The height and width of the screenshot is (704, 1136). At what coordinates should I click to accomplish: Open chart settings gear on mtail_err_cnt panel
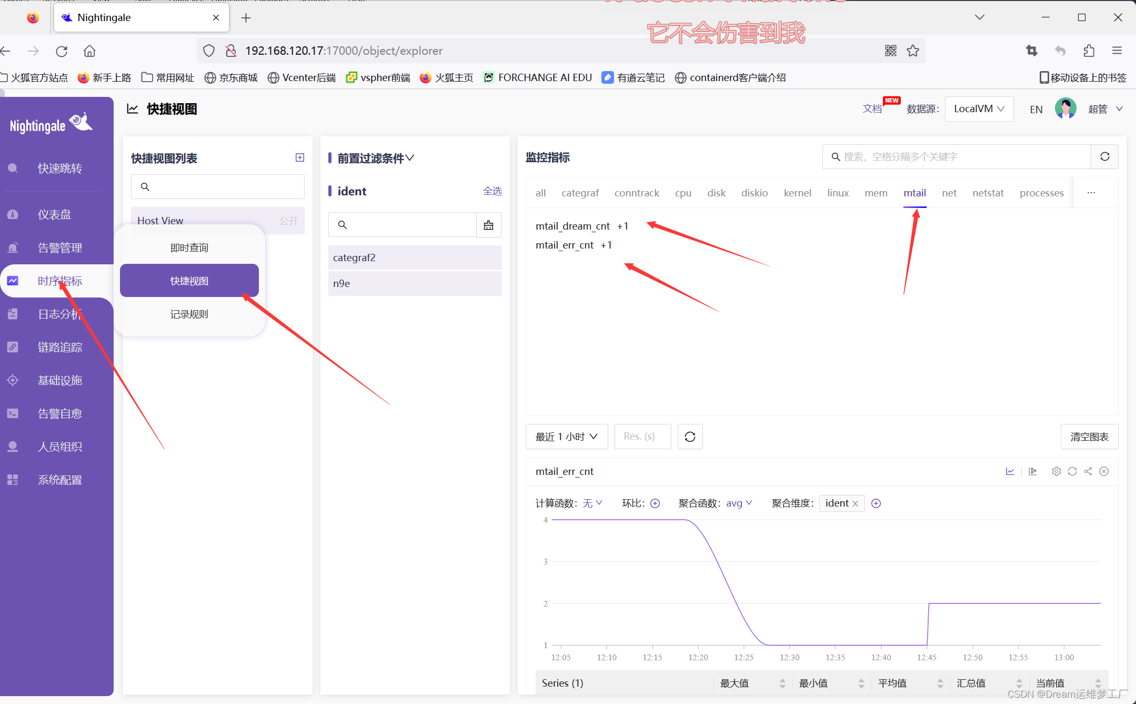point(1057,471)
